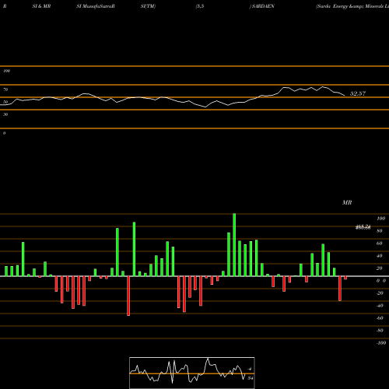Click the MR axis label -100
The width and height of the screenshot is (389, 389).
click(380, 343)
